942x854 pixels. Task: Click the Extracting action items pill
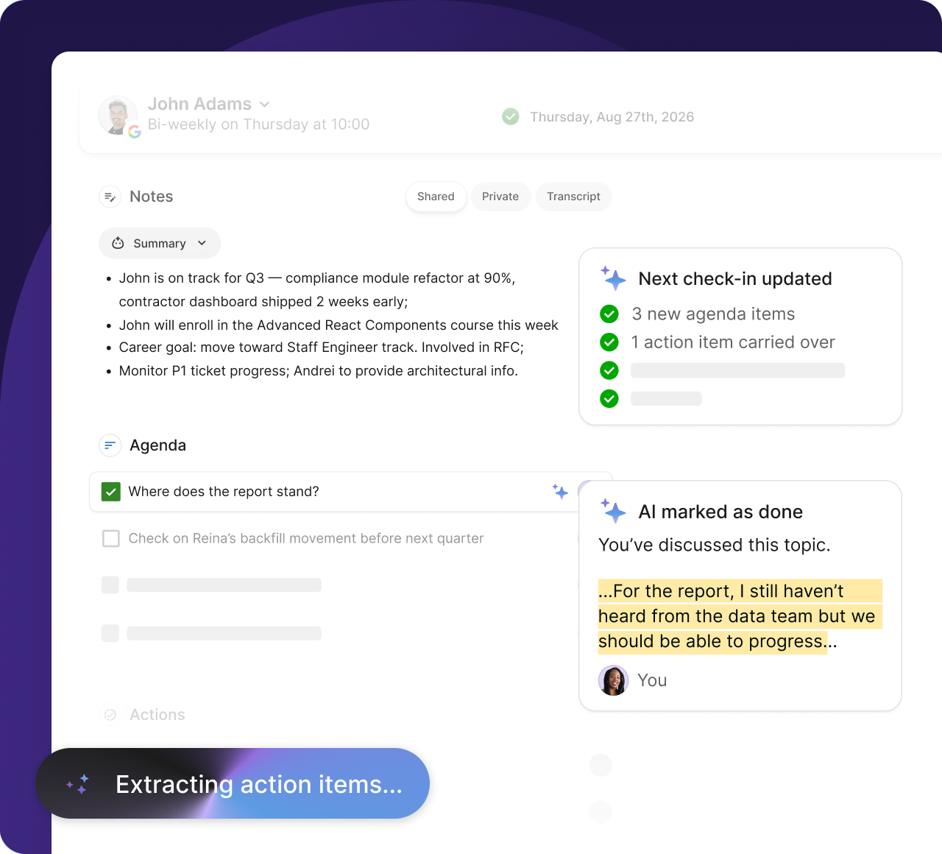tap(233, 783)
